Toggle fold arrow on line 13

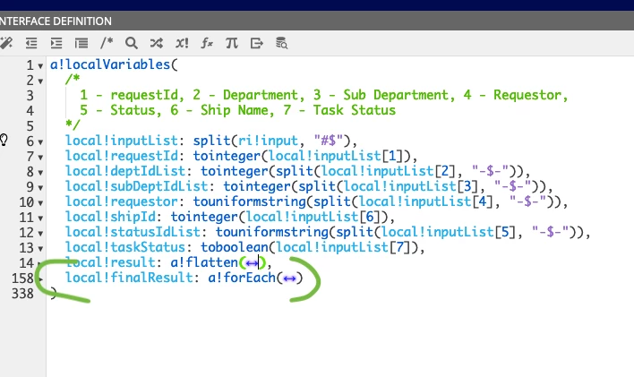tap(40, 248)
